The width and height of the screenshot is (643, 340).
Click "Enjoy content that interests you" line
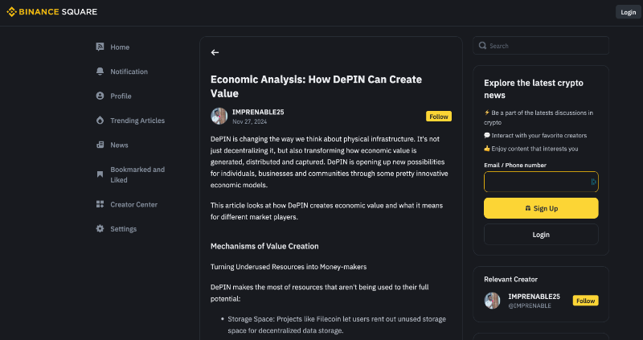click(531, 149)
